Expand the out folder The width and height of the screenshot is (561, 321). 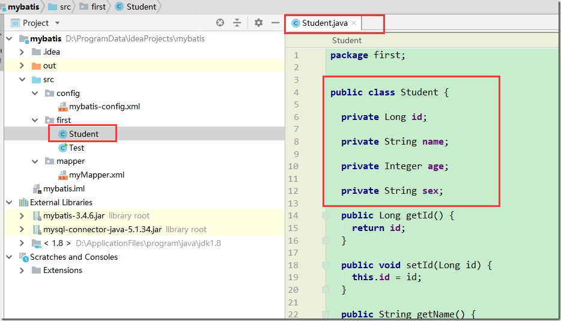(x=22, y=65)
